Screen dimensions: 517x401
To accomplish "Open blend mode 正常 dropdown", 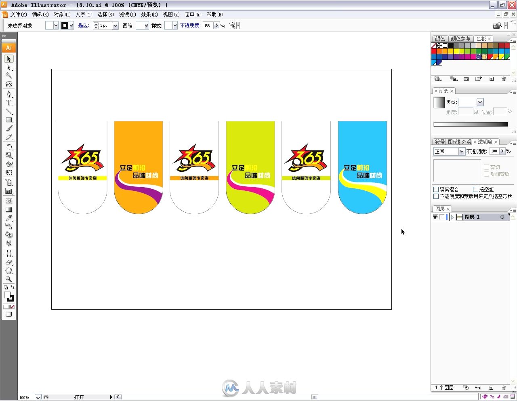I will (x=461, y=151).
